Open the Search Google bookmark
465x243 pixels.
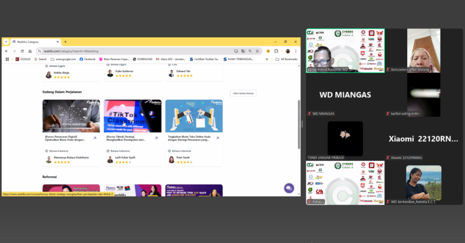tap(41, 59)
